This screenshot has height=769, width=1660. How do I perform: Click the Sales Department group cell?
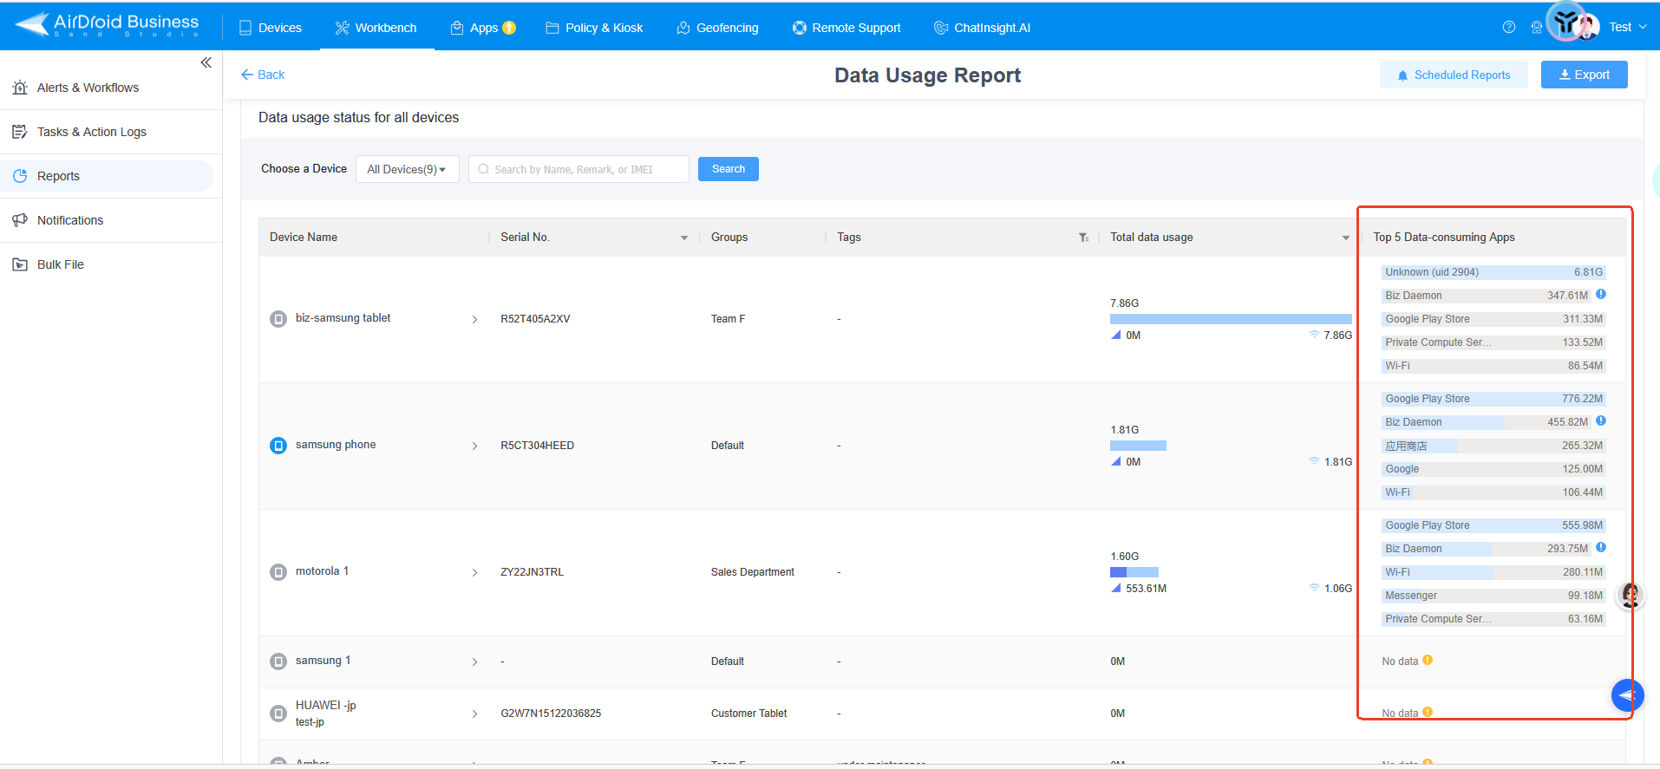click(753, 572)
